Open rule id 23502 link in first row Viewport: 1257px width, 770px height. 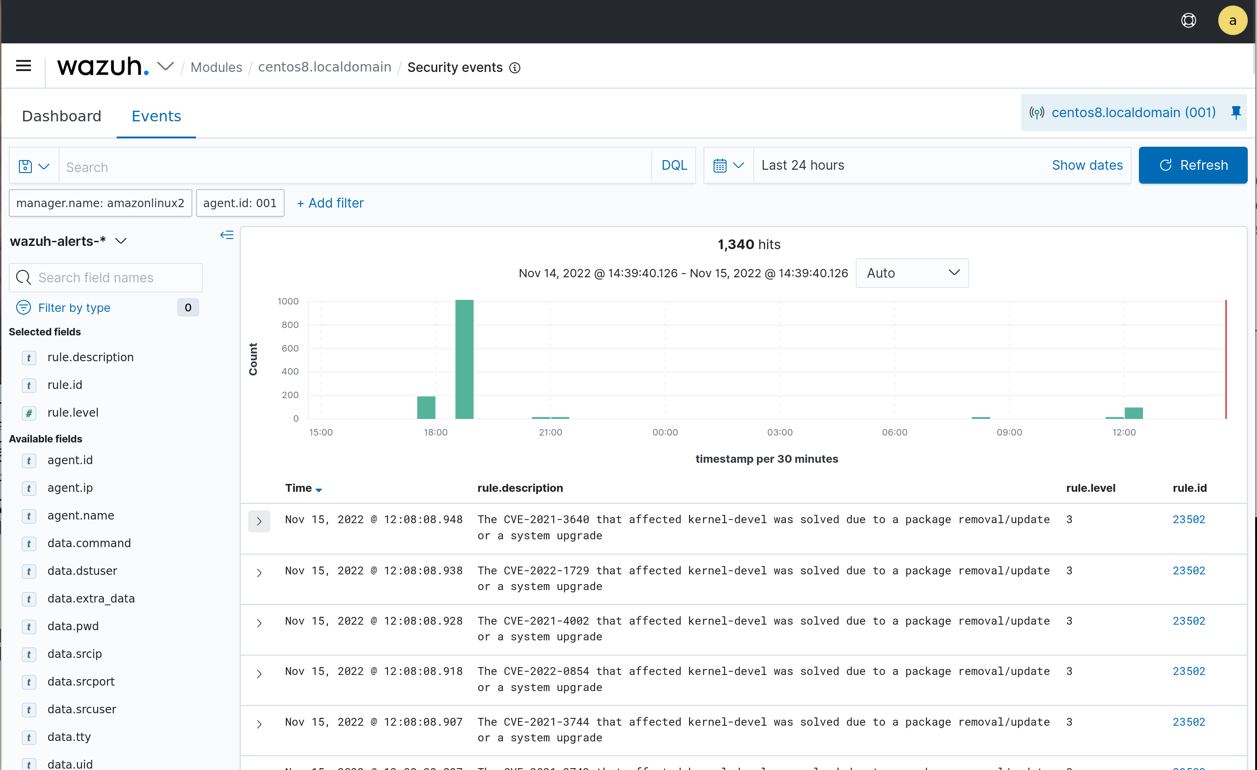pos(1189,519)
